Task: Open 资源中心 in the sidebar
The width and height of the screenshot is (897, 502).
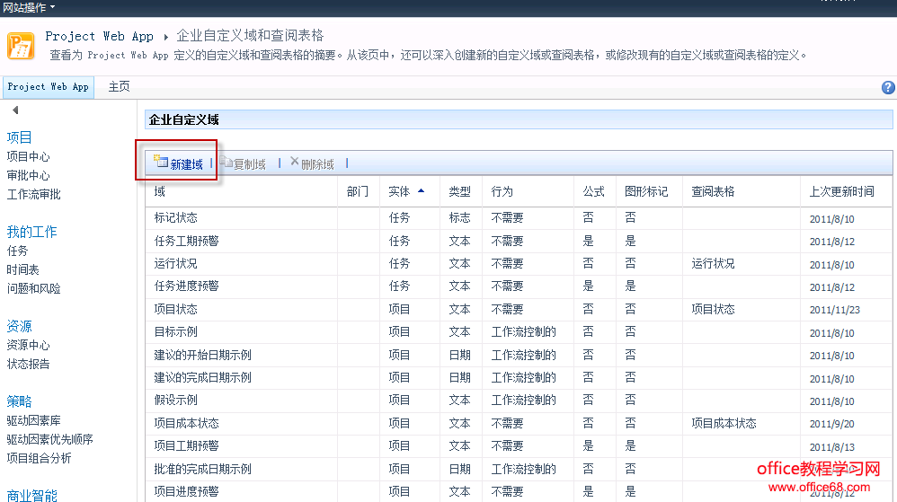Action: pos(28,345)
